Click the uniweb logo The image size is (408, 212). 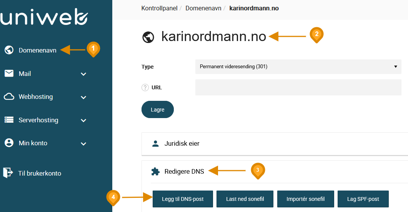point(44,16)
